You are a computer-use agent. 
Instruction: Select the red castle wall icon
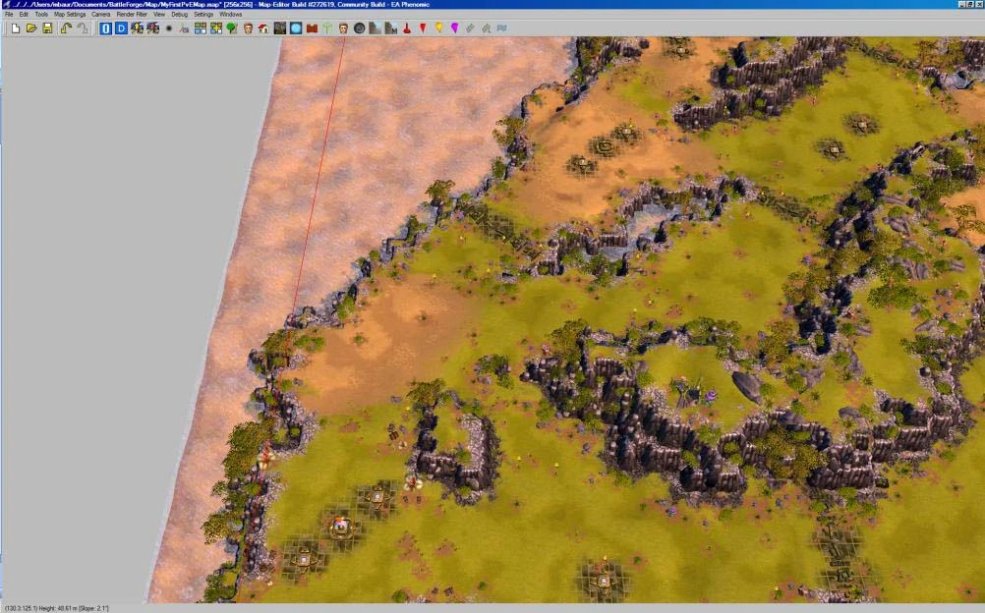pos(312,28)
